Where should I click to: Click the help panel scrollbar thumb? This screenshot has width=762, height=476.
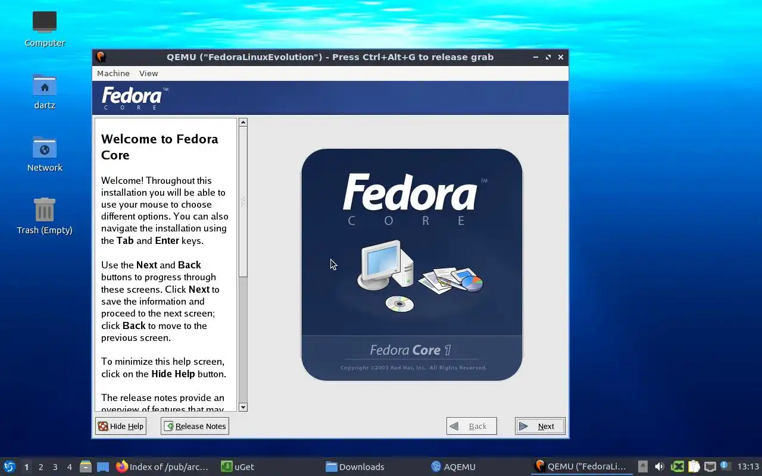click(243, 202)
